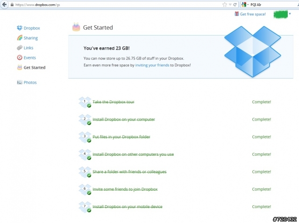Click the padlock icon in address bar
Image resolution: width=299 pixels, height=223 pixels.
[12, 5]
